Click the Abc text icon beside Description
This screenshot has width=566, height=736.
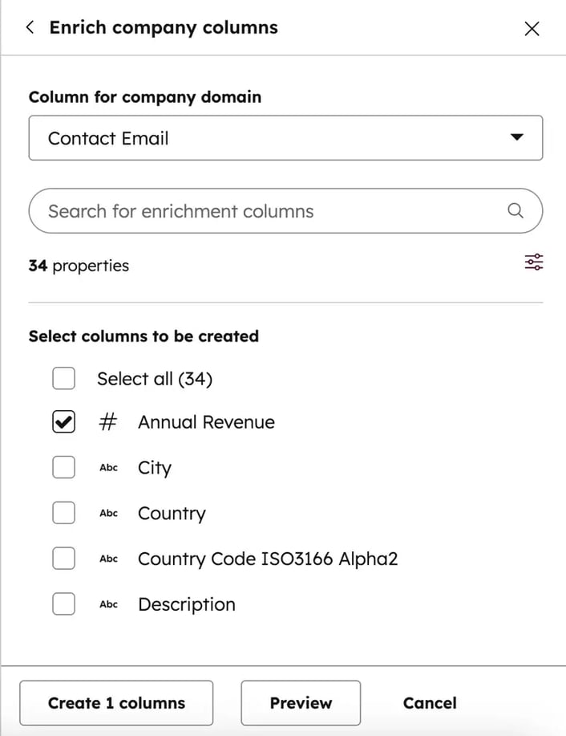tap(108, 604)
